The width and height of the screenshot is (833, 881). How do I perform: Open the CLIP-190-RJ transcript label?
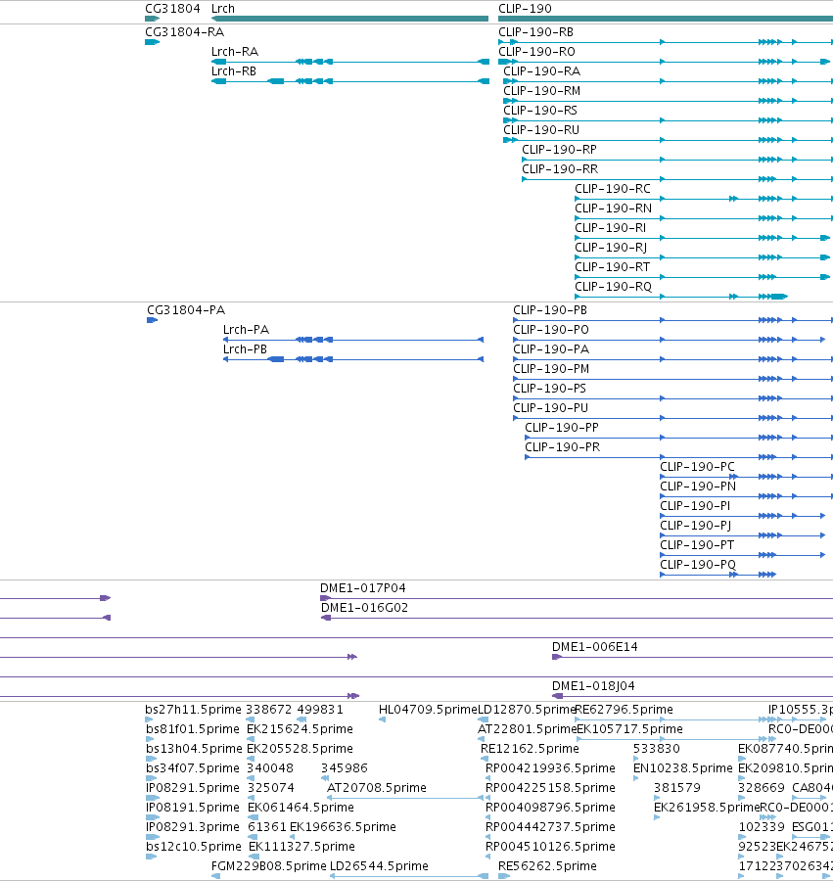pos(611,248)
